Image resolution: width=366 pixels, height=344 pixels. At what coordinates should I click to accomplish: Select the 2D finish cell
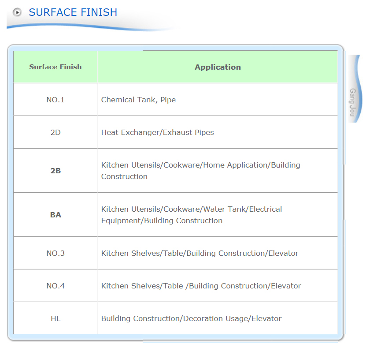point(55,132)
